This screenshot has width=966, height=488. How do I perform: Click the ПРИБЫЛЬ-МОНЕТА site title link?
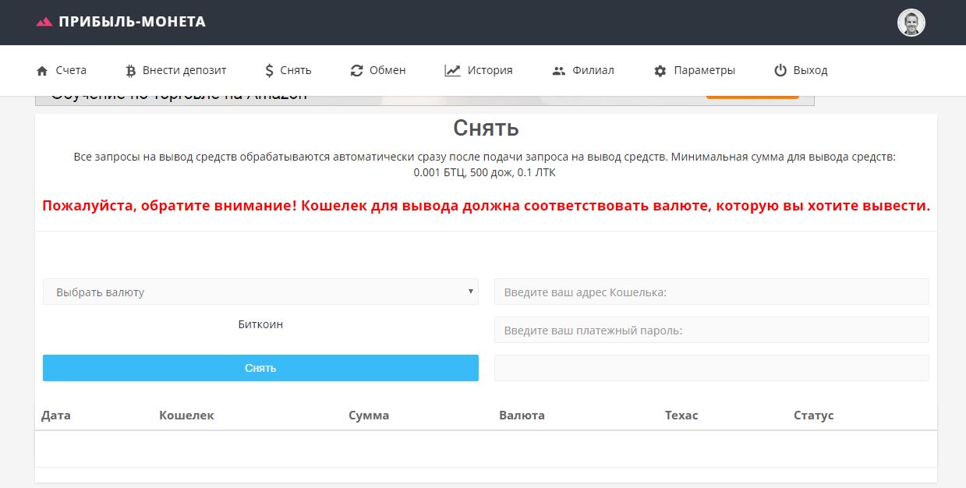point(132,22)
